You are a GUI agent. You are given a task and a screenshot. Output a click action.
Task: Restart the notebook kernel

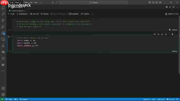tap(45, 14)
